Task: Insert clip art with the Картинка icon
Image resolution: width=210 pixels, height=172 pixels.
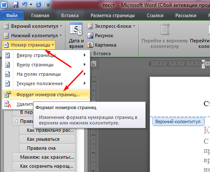Action: coord(90,45)
